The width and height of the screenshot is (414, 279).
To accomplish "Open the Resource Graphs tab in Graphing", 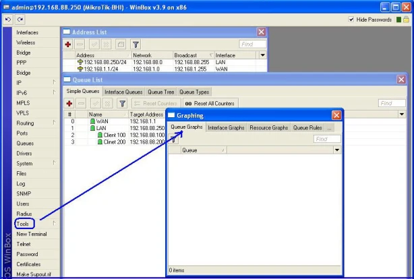I will [268, 128].
